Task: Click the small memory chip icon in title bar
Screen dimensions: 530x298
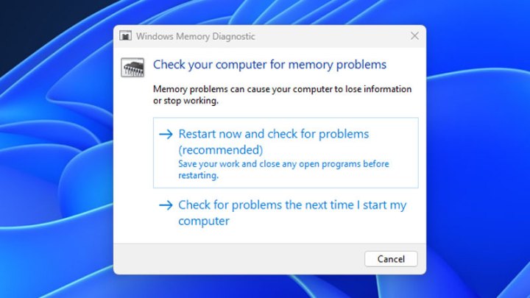Action: (126, 35)
